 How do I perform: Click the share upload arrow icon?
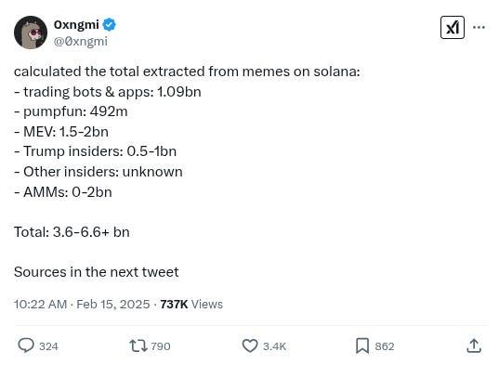(x=474, y=345)
